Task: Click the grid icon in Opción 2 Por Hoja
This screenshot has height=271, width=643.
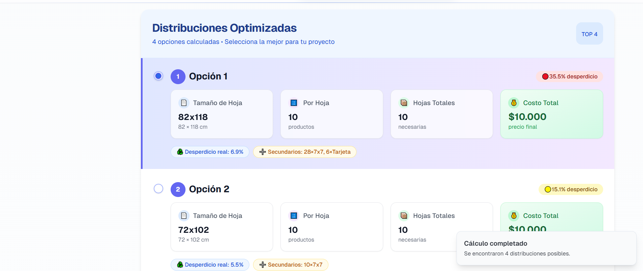Action: coord(294,216)
